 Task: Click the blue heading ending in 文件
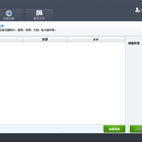pyautogui.click(x=2, y=26)
